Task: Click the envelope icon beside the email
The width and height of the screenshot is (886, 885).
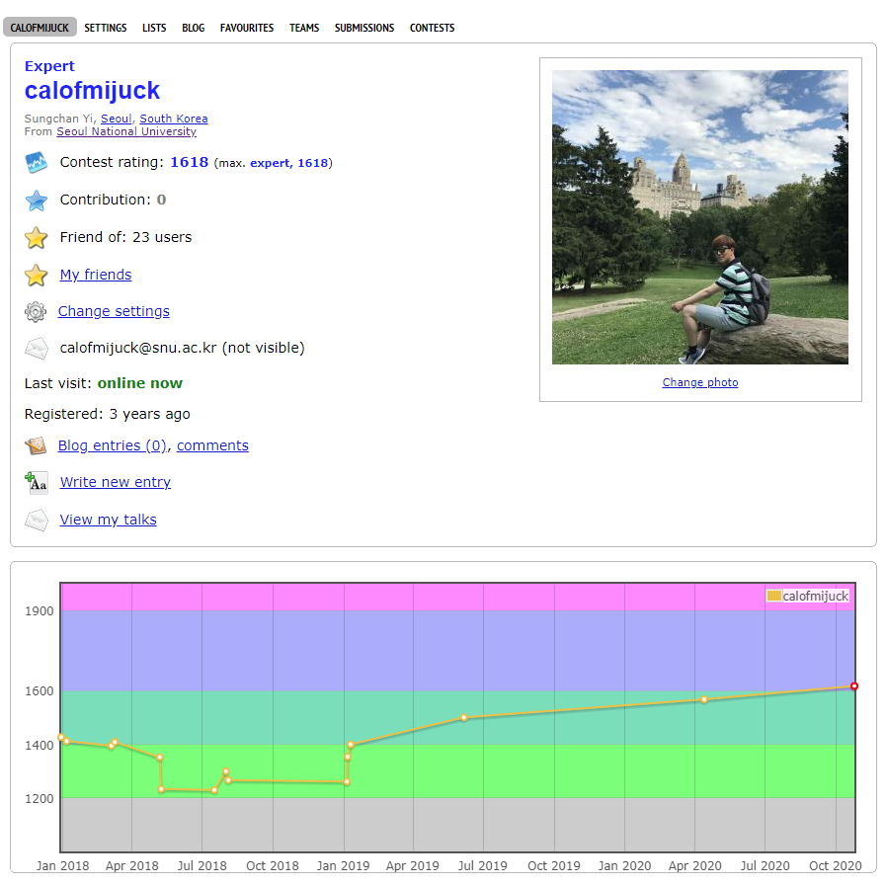Action: (x=37, y=348)
